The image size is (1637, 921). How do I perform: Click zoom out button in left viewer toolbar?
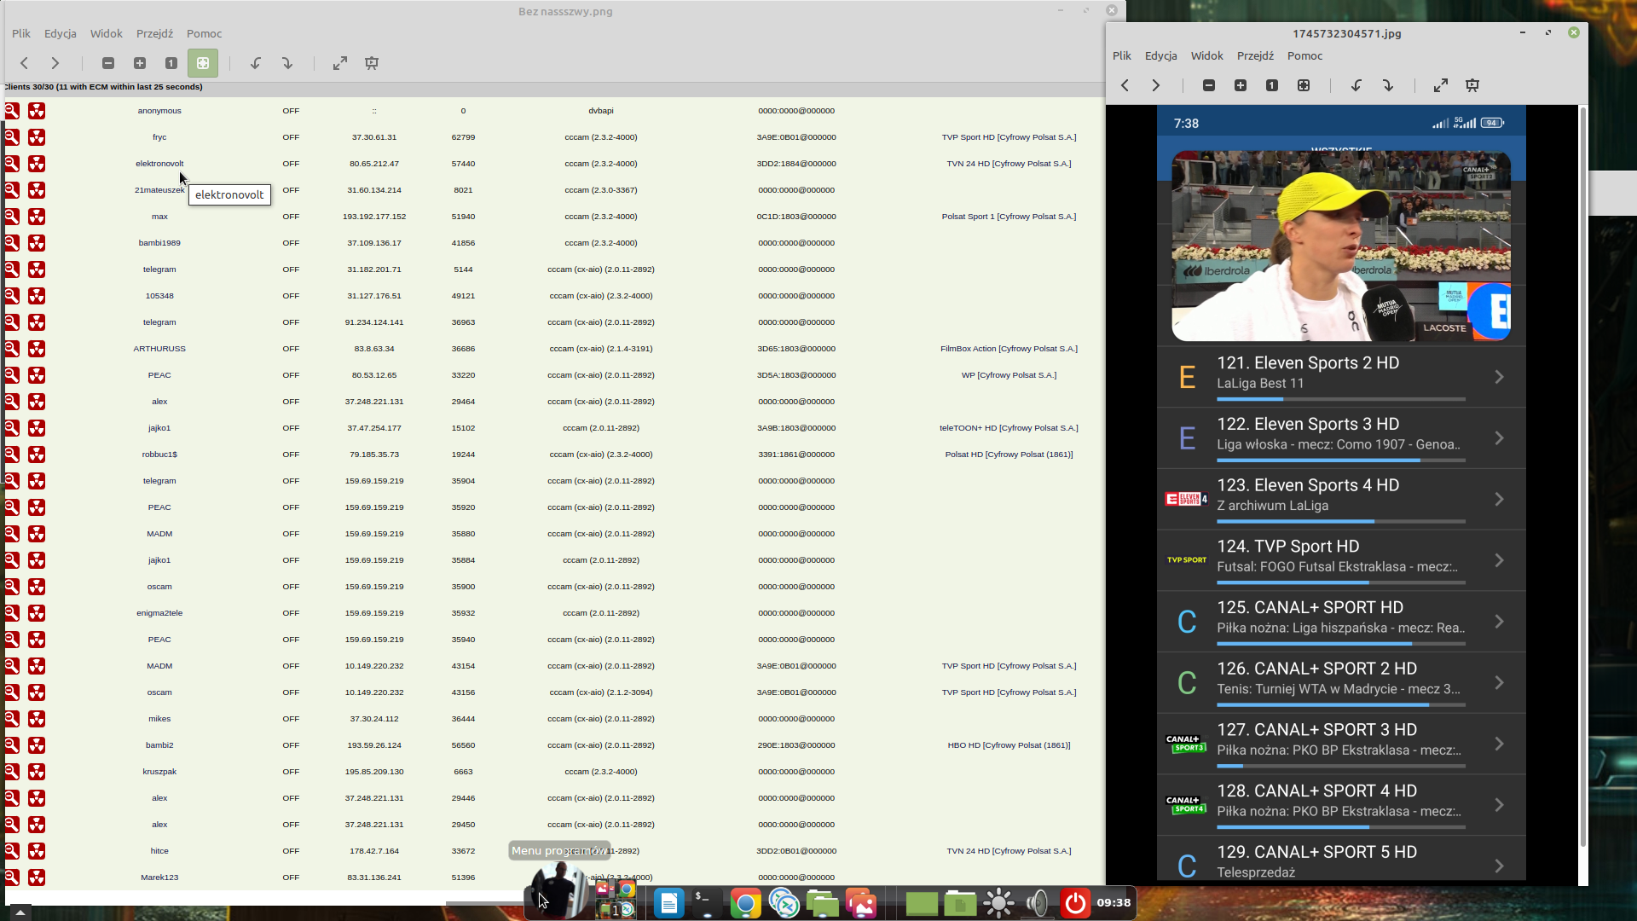pyautogui.click(x=108, y=63)
